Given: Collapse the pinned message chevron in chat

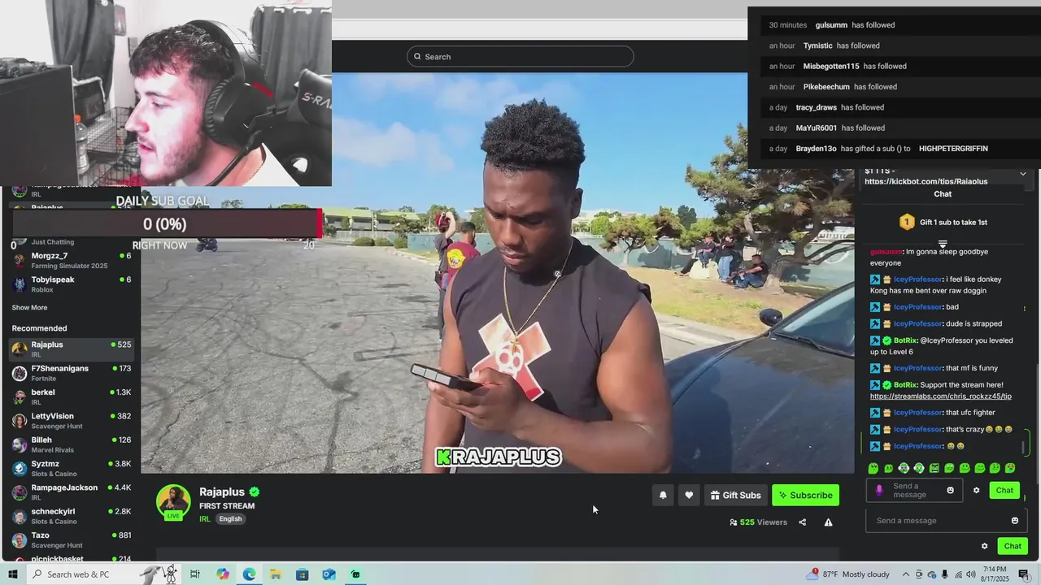Looking at the screenshot, I should 1023,174.
